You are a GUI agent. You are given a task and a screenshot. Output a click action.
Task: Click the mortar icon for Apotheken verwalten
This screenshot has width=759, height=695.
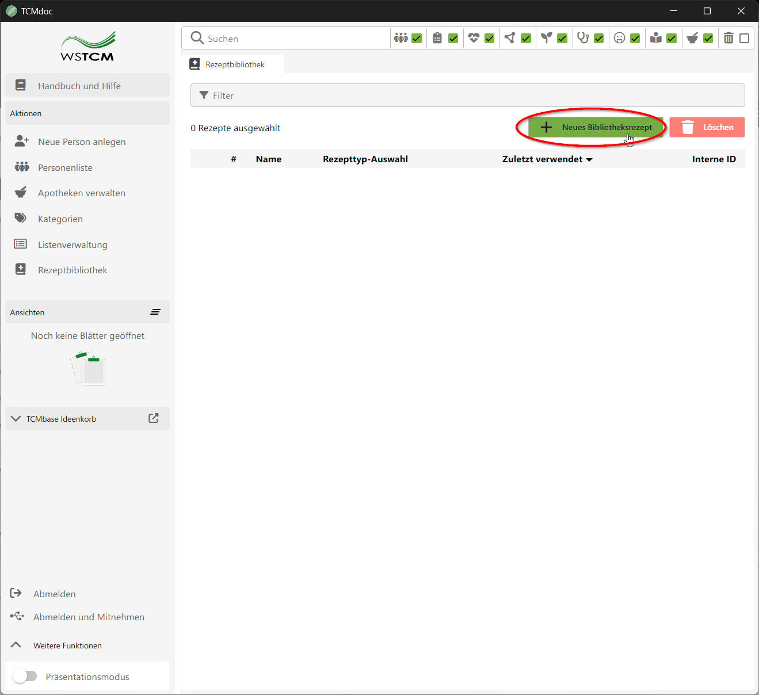(x=21, y=192)
